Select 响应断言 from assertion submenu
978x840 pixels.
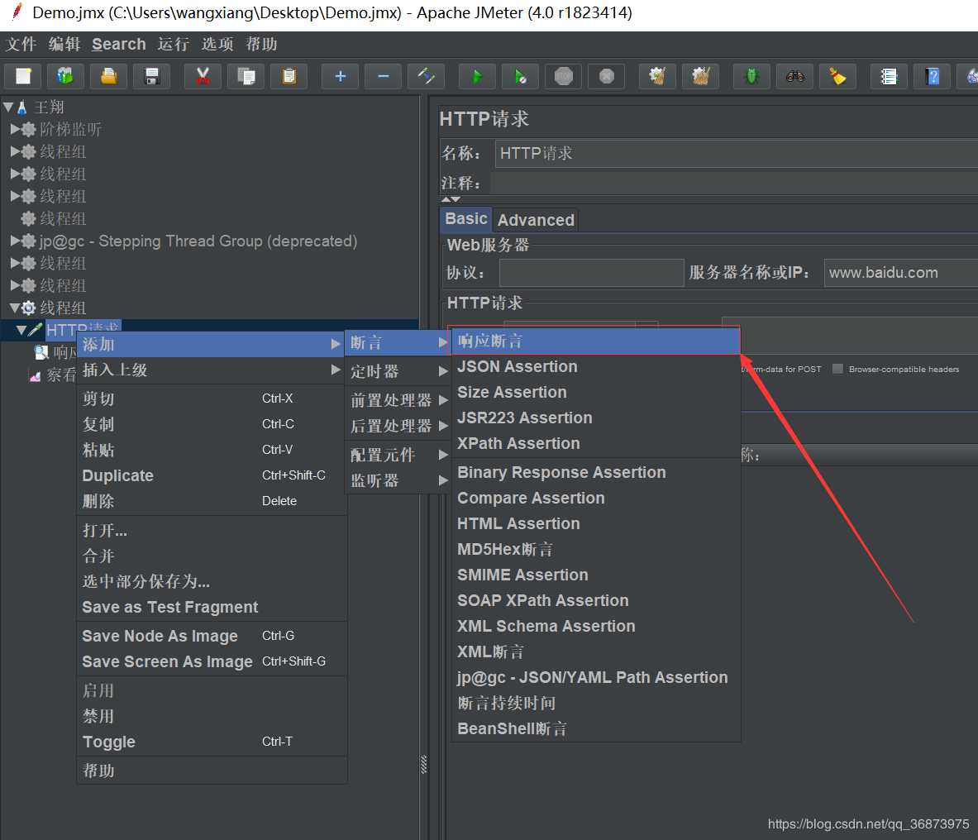point(595,341)
